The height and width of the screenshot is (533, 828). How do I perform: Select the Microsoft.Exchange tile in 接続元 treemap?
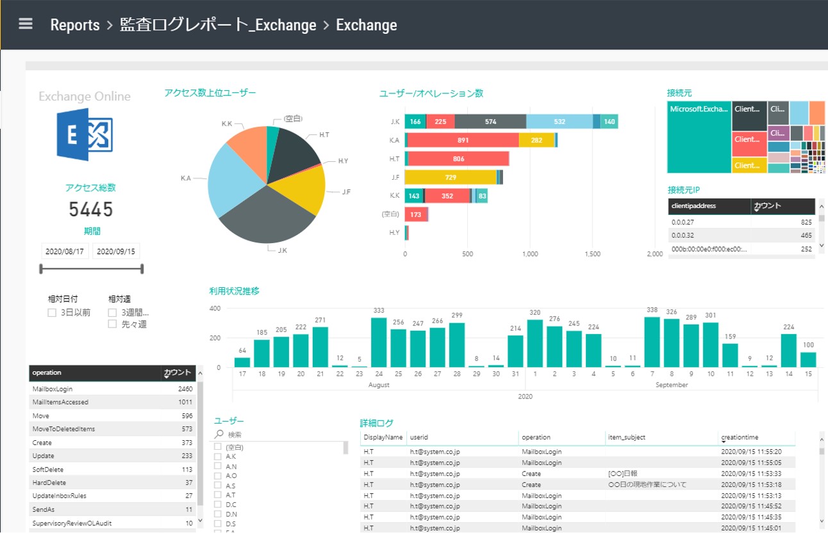pos(699,138)
